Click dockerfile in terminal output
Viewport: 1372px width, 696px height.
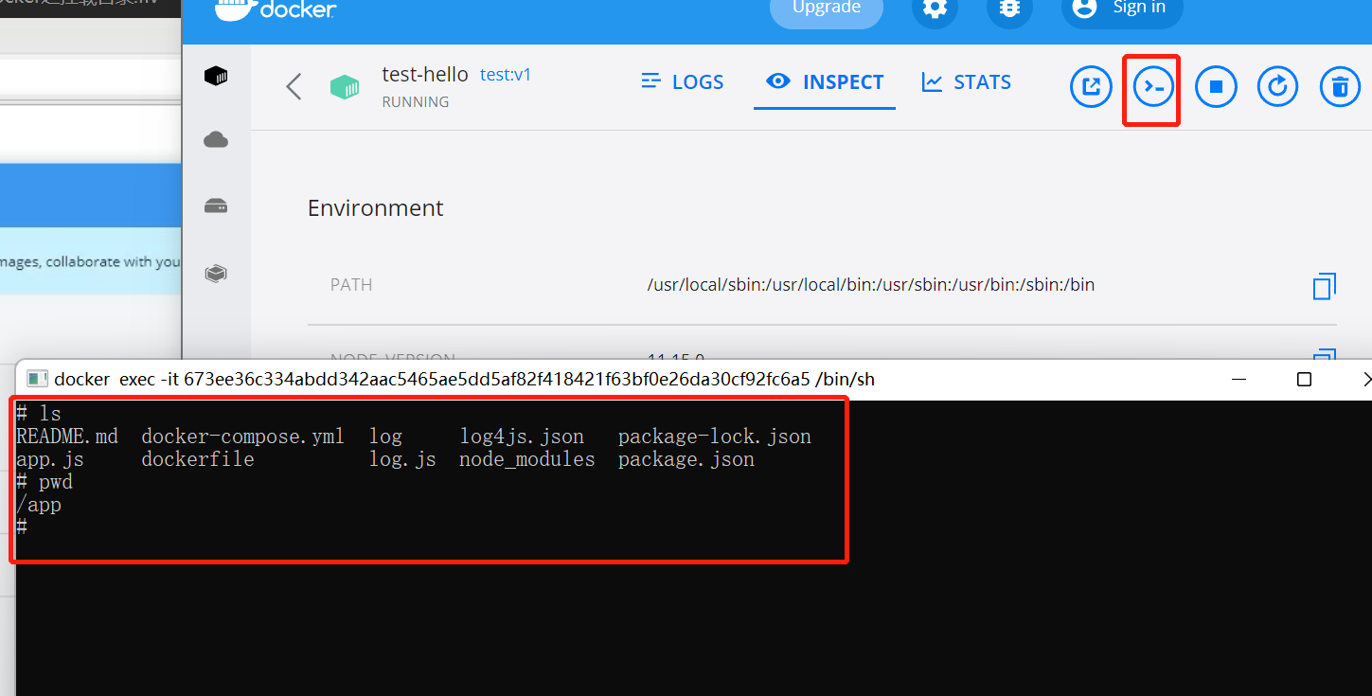pos(198,459)
